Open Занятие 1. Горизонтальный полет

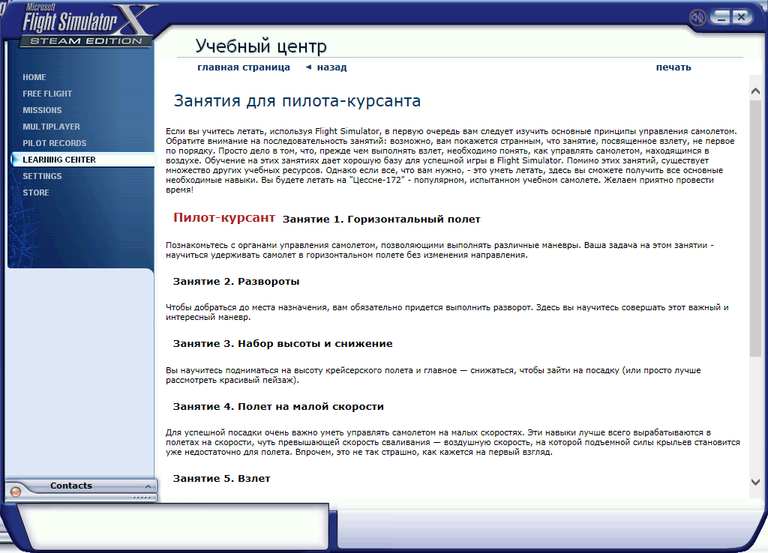point(382,220)
